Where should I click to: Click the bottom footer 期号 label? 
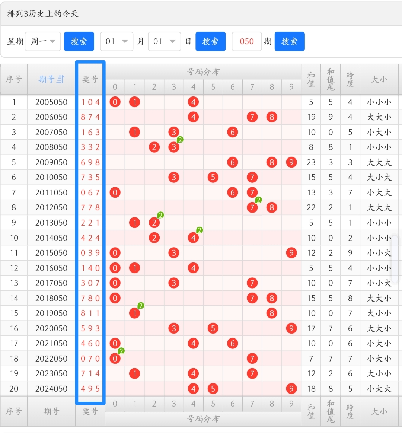51,411
